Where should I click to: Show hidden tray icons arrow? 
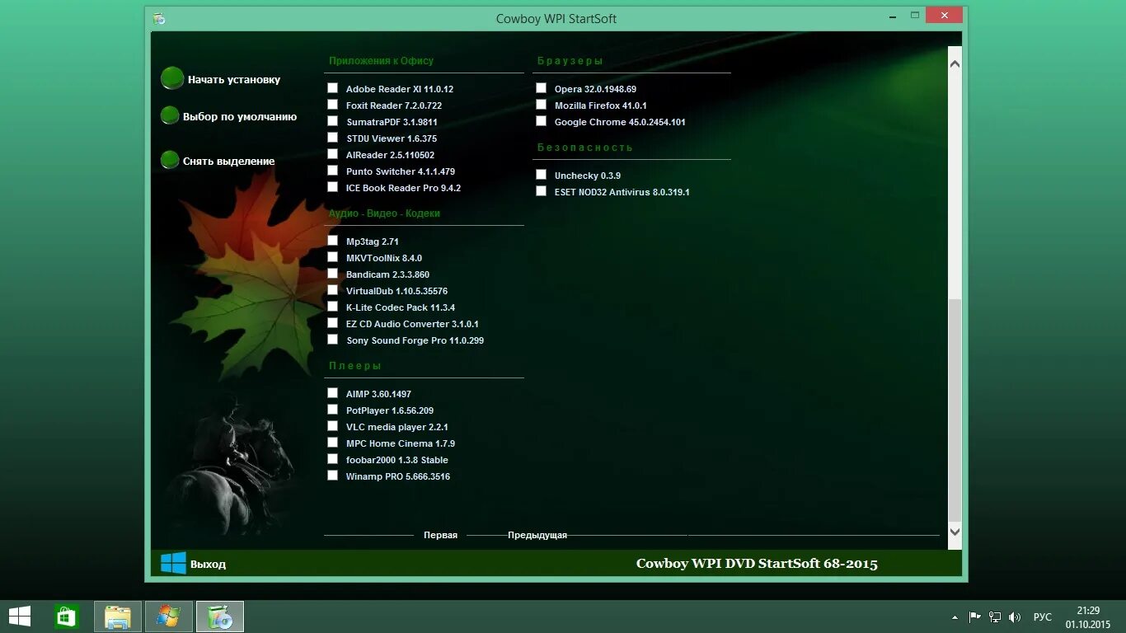(x=955, y=617)
